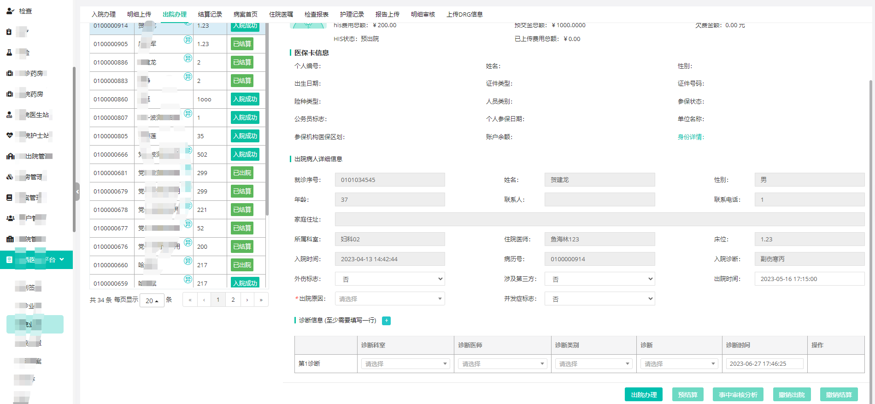The image size is (875, 404).
Task: Click 已出院 status in row 0100000681
Action: coord(242,173)
